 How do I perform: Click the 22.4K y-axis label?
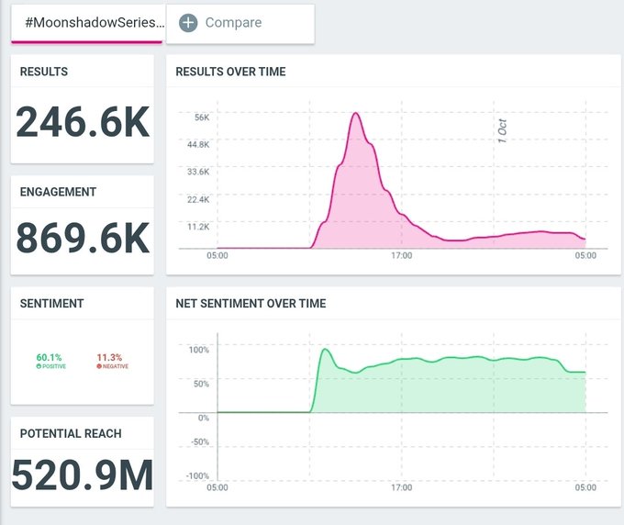[x=198, y=199]
